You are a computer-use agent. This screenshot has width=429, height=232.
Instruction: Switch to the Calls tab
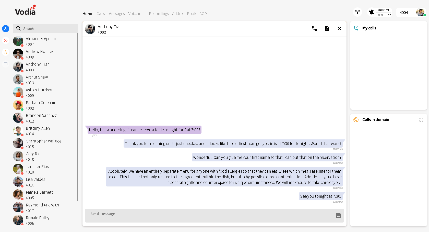[x=101, y=14]
